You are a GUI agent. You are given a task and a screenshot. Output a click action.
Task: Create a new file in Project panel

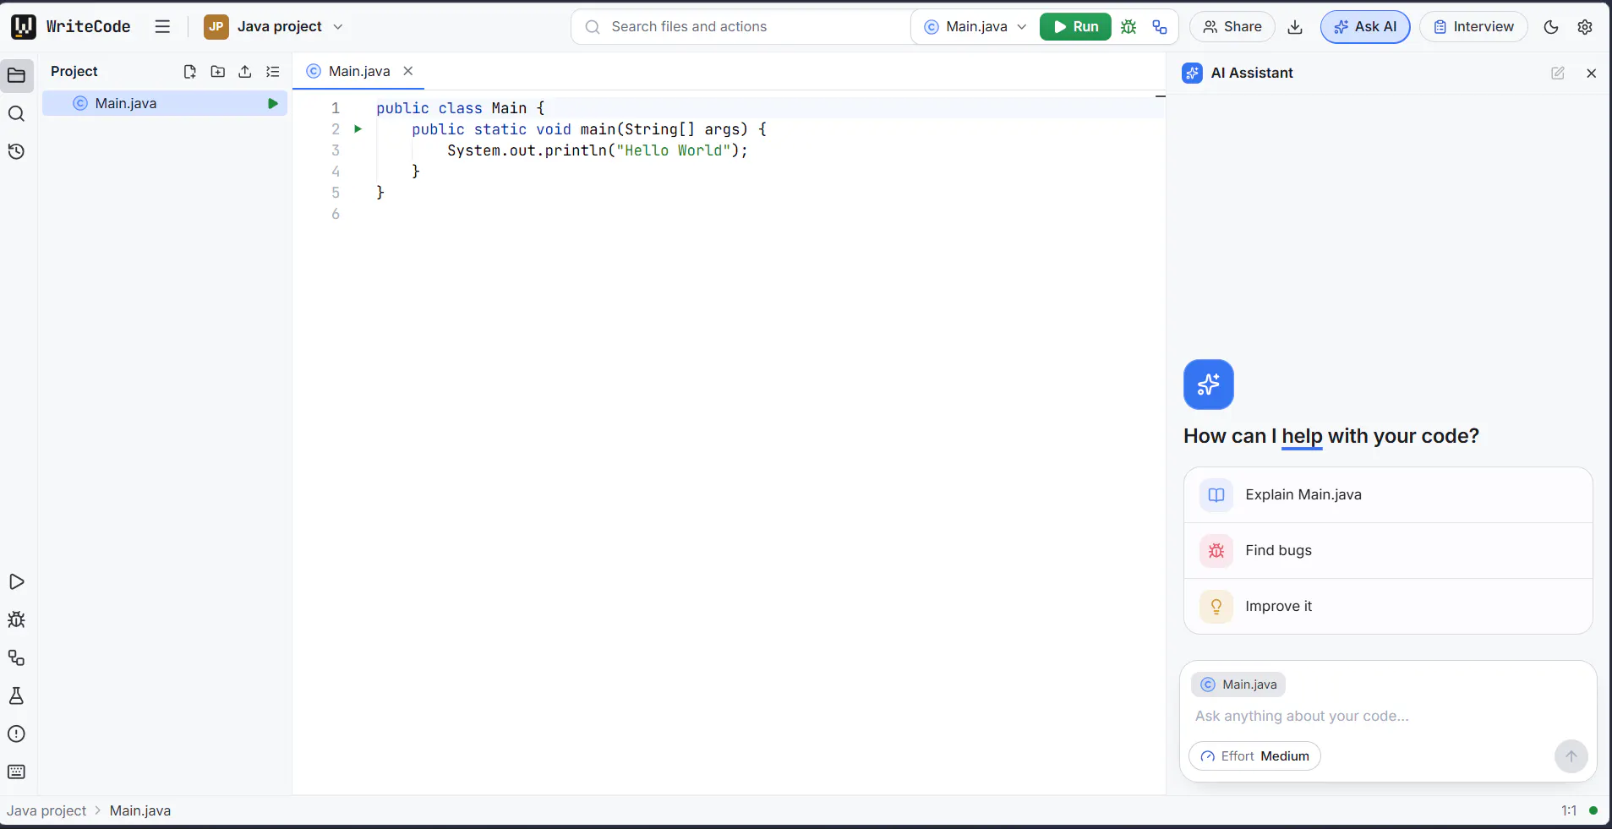190,72
